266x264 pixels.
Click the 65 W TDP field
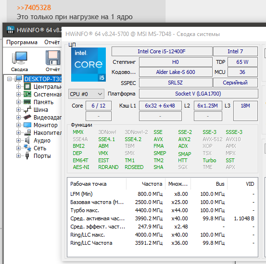pyautogui.click(x=242, y=62)
